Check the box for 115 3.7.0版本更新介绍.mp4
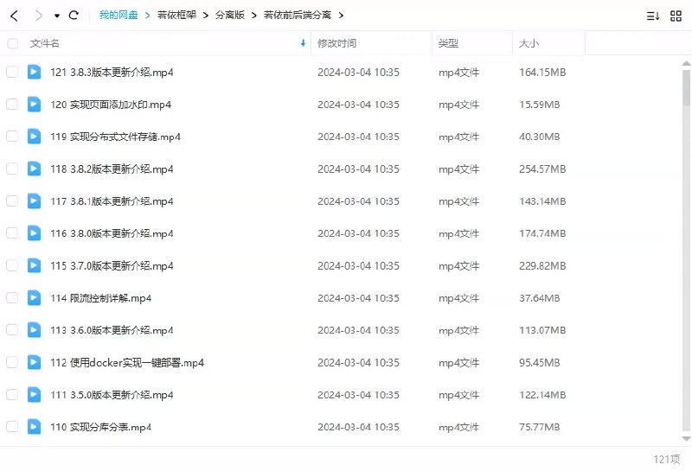 (x=12, y=265)
